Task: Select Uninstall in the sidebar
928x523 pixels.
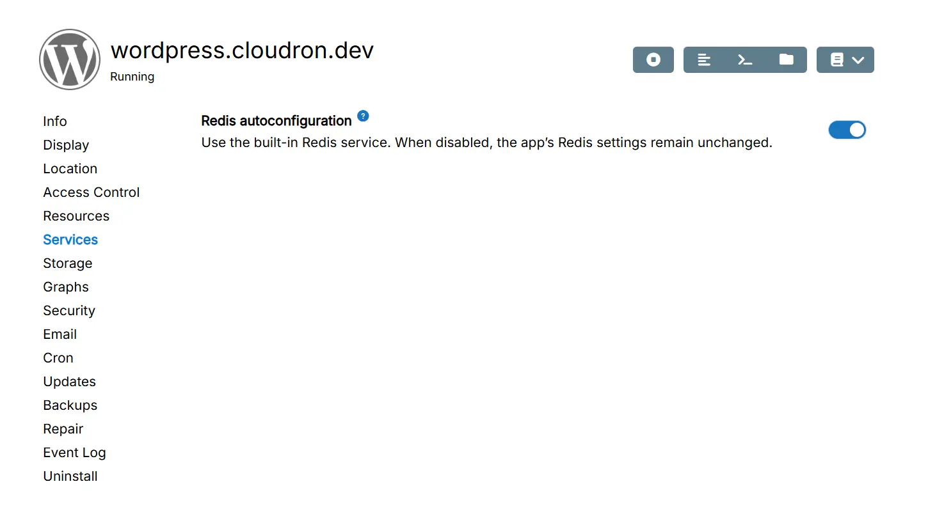Action: (x=70, y=476)
